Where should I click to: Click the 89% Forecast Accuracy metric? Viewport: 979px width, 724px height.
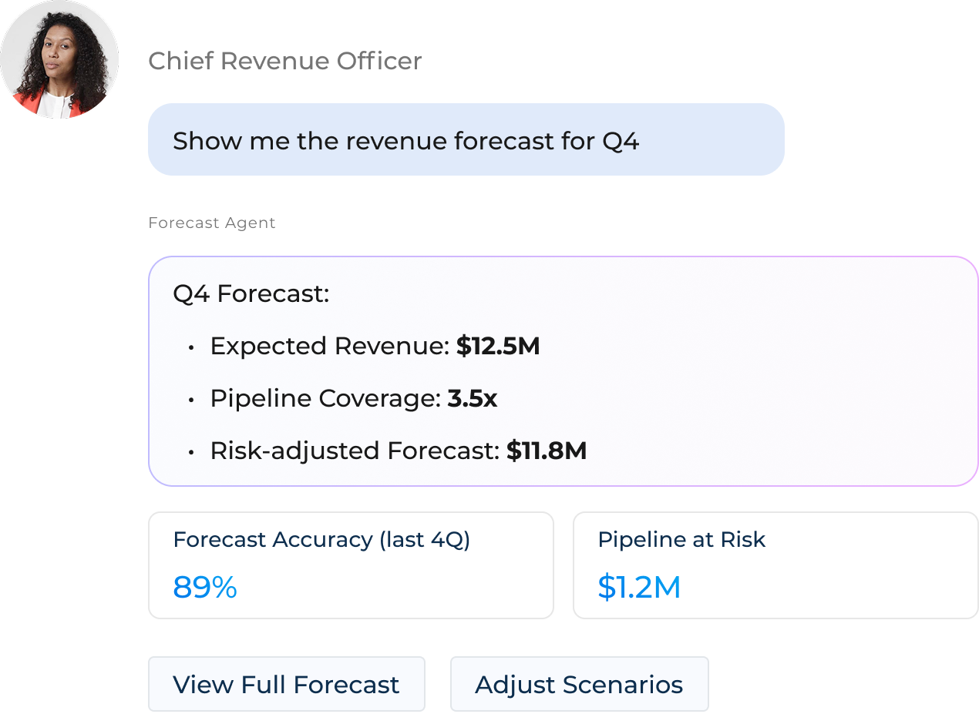tap(204, 588)
